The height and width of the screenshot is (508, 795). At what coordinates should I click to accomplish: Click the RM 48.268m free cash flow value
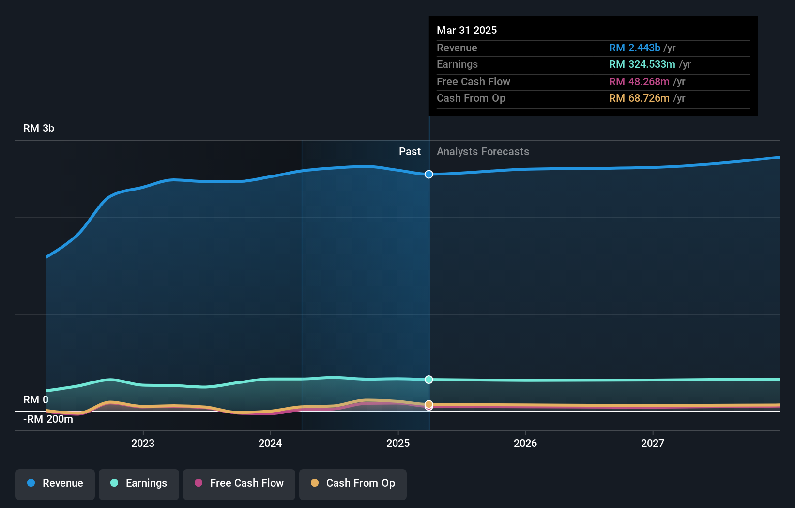(639, 81)
